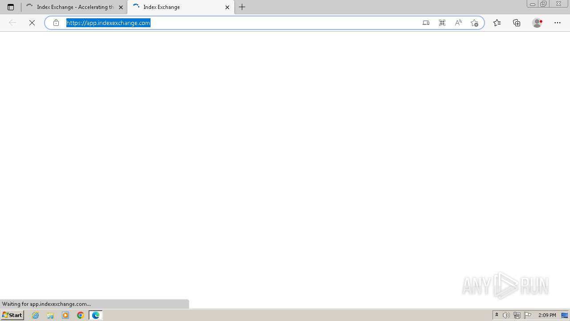570x321 pixels.
Task: Click Show Desktop button in tray
Action: [565, 315]
